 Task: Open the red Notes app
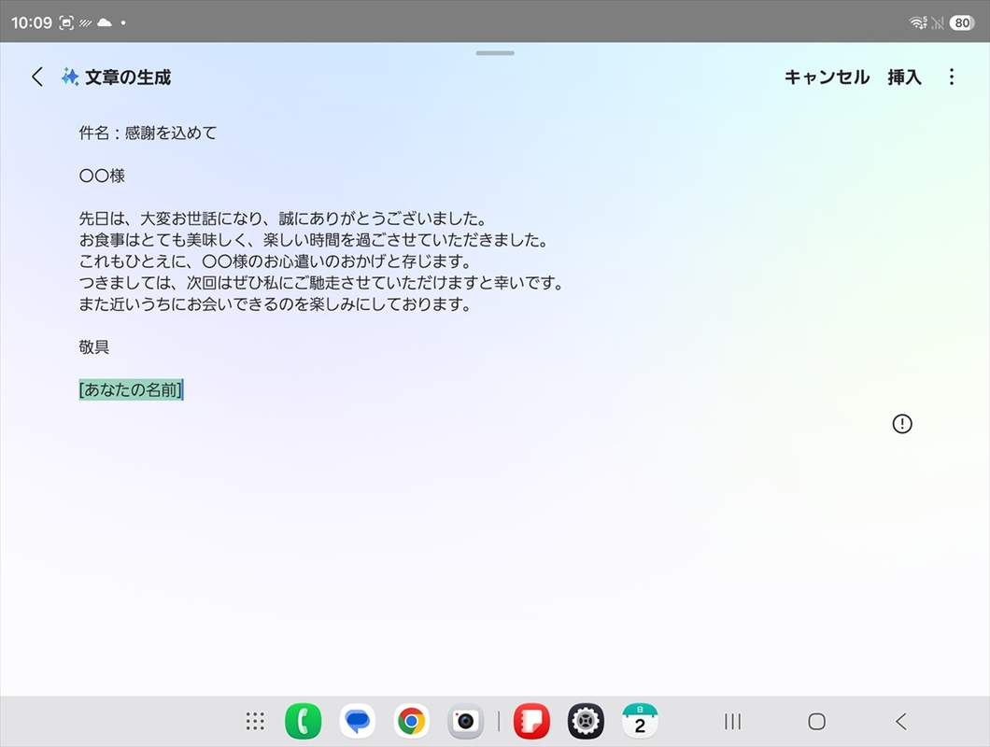(531, 721)
